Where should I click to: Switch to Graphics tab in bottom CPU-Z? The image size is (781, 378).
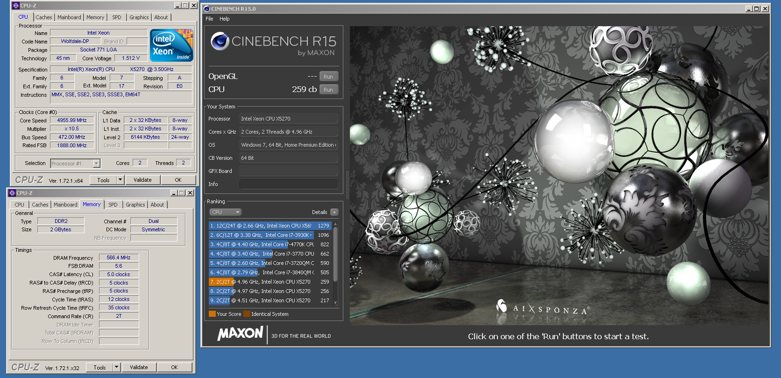point(135,205)
